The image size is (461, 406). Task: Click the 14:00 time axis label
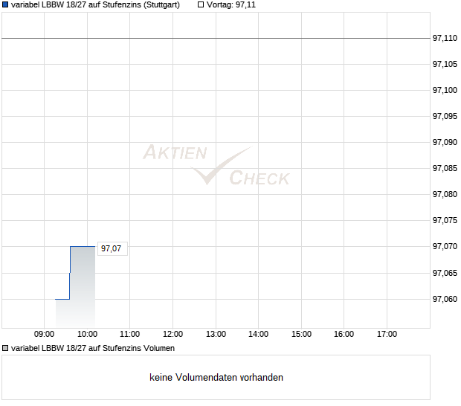[x=259, y=335]
